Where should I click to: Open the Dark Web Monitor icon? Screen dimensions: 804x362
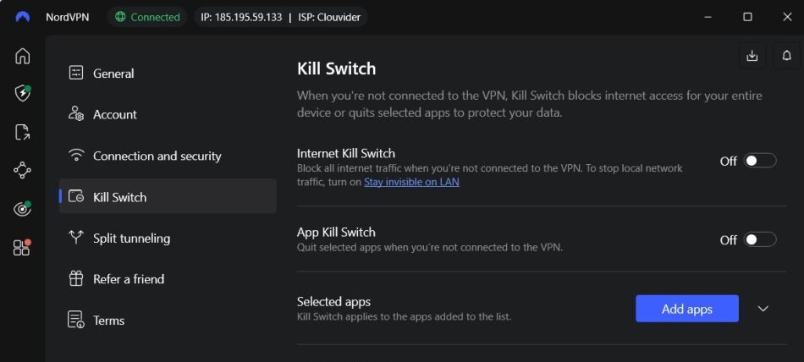pyautogui.click(x=23, y=209)
